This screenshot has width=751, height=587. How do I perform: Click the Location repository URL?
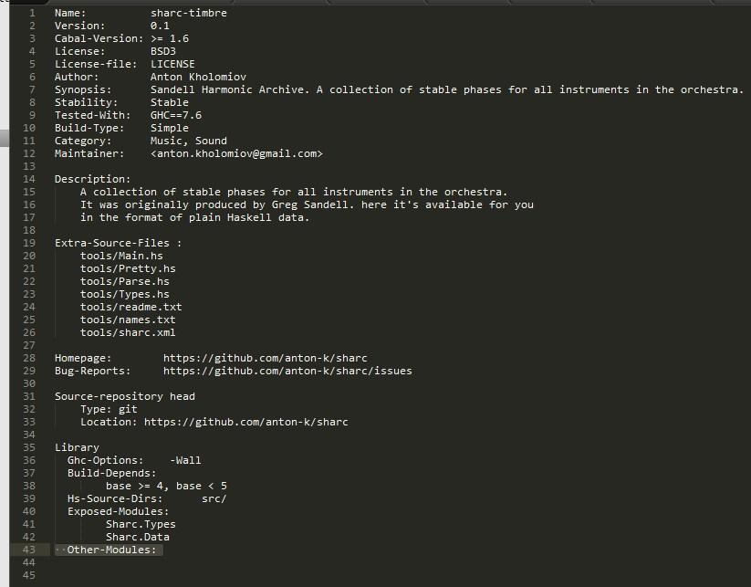pos(246,422)
